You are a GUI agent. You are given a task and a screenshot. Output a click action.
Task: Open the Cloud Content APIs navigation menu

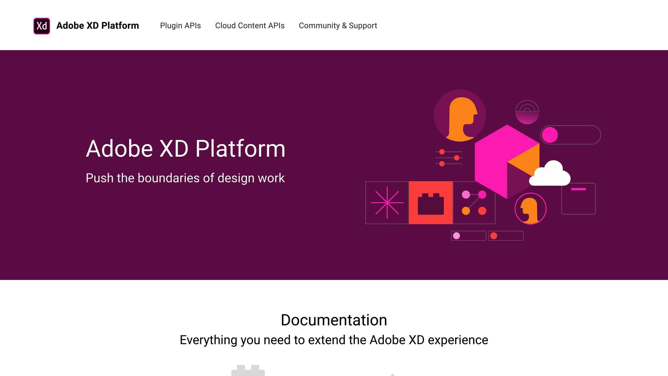click(x=250, y=25)
